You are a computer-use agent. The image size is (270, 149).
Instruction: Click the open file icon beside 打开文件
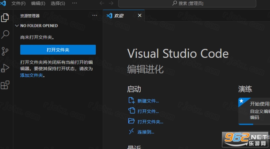[x=131, y=110]
